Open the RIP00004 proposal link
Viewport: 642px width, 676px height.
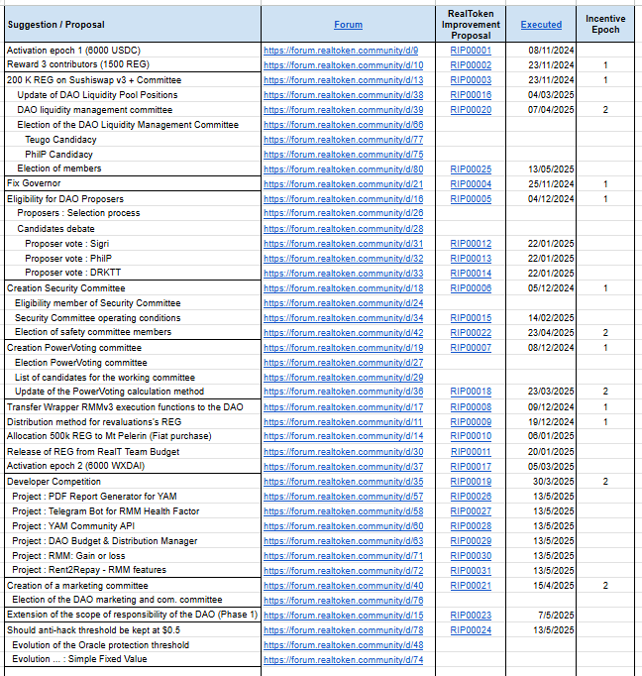click(471, 184)
